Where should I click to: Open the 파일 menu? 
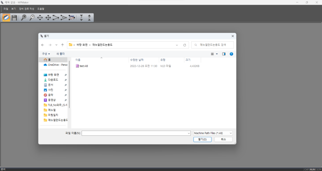(x=6, y=9)
